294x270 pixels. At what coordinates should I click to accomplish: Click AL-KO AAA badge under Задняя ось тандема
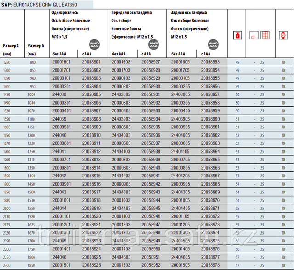coord(213,44)
